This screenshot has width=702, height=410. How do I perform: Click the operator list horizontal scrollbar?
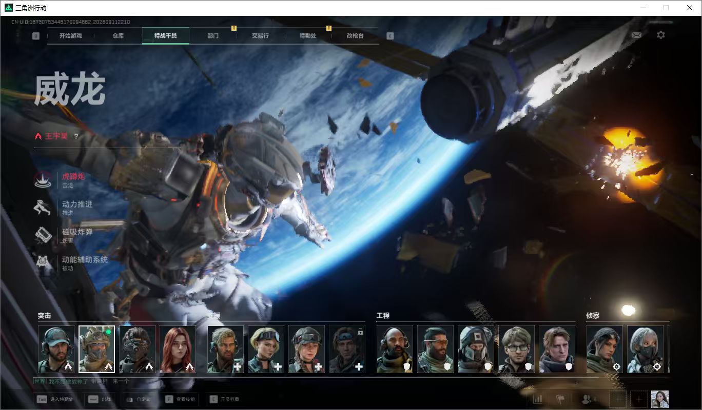tap(316, 378)
